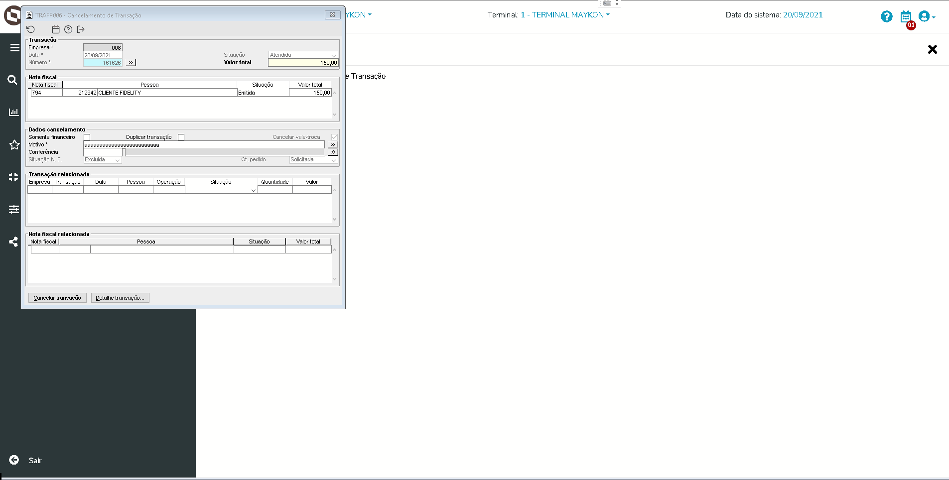Click the exit door icon in toolbar
This screenshot has height=480, width=949.
(x=81, y=29)
